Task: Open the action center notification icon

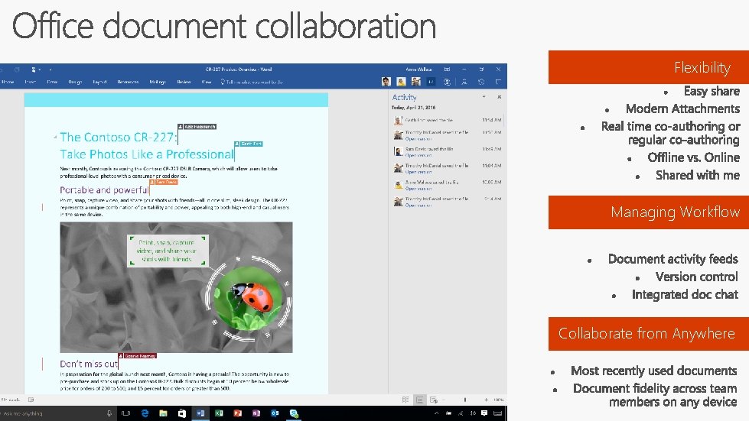Action: pyautogui.click(x=484, y=413)
